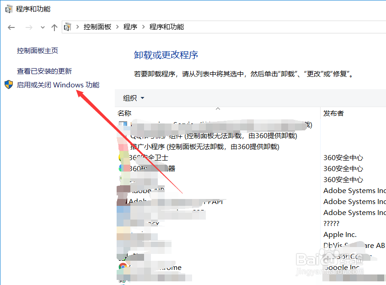Open 控制面板主页 link
This screenshot has width=386, height=285.
38,50
